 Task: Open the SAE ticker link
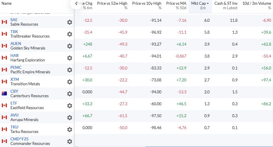tap(14, 20)
